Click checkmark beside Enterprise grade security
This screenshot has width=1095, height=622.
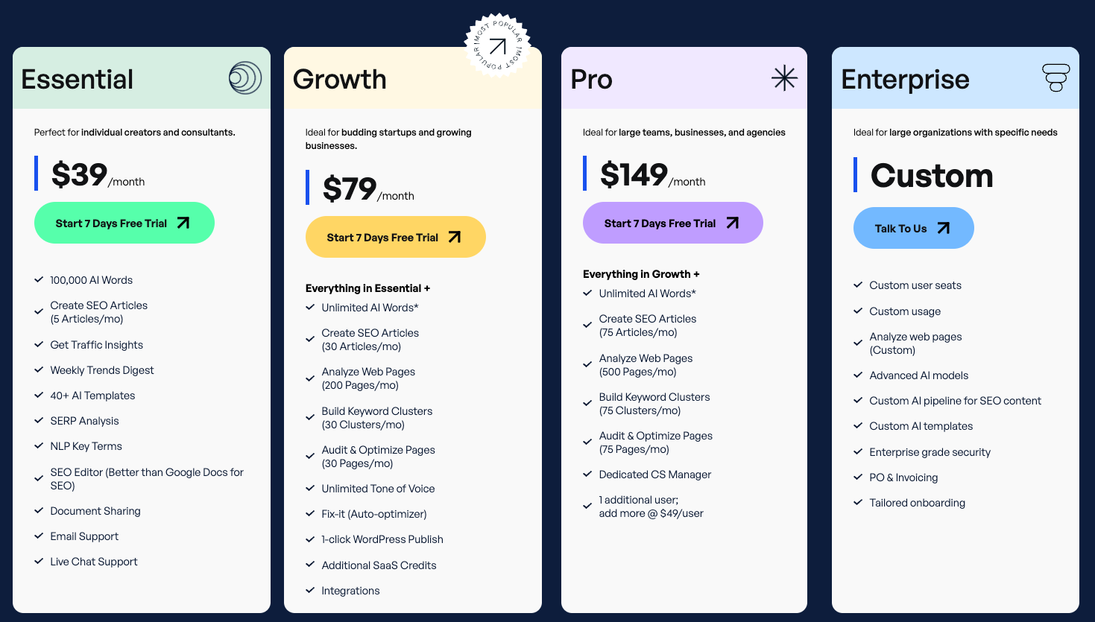858,452
